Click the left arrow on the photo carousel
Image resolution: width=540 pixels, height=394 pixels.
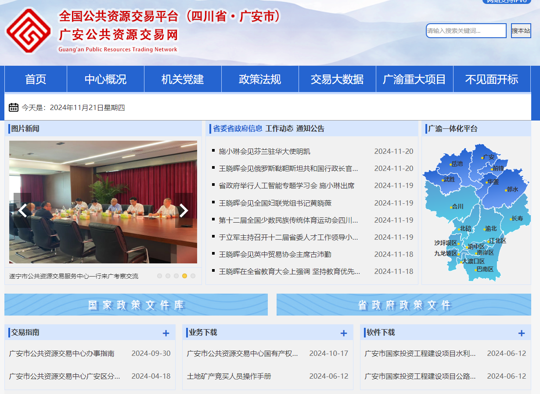click(22, 210)
